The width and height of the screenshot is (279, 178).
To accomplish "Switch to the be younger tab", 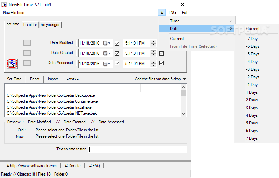I will [50, 25].
